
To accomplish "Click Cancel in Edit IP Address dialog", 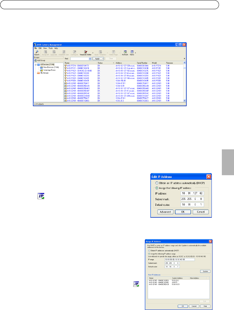I will click(200, 212).
